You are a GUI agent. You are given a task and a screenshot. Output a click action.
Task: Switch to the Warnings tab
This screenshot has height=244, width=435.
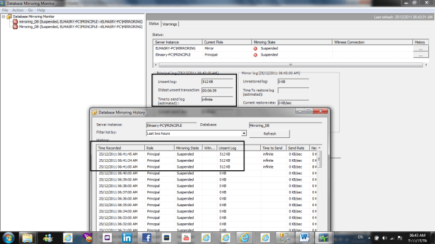pos(169,24)
